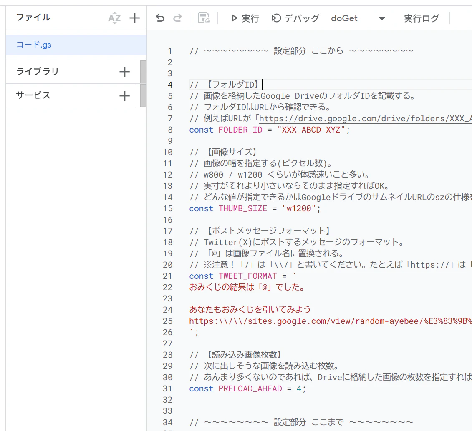The width and height of the screenshot is (472, 431).
Task: Click the w800 / w1200 comment line
Action: (x=279, y=175)
